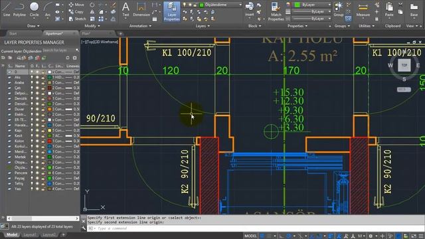
Task: Expand the Layers panel
Action: [203, 26]
